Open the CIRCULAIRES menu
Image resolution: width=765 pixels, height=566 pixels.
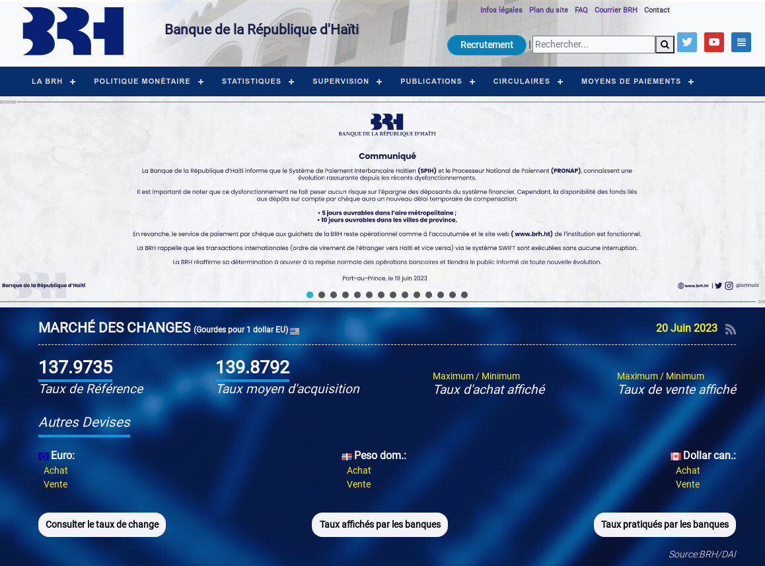pyautogui.click(x=521, y=81)
